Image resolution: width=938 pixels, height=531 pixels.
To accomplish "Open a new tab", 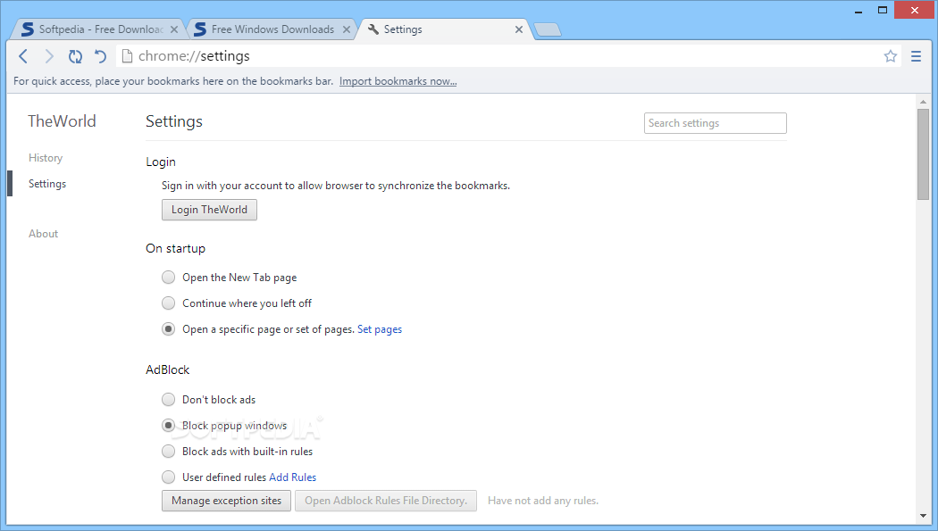I will tap(548, 29).
